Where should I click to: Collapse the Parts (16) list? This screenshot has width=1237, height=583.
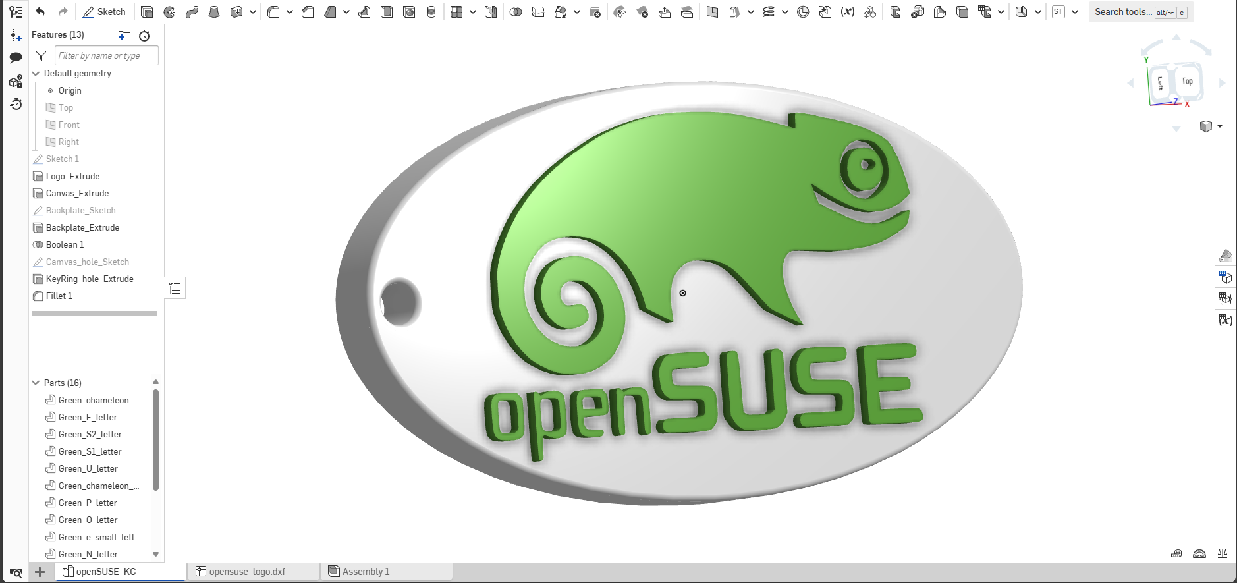pos(36,383)
